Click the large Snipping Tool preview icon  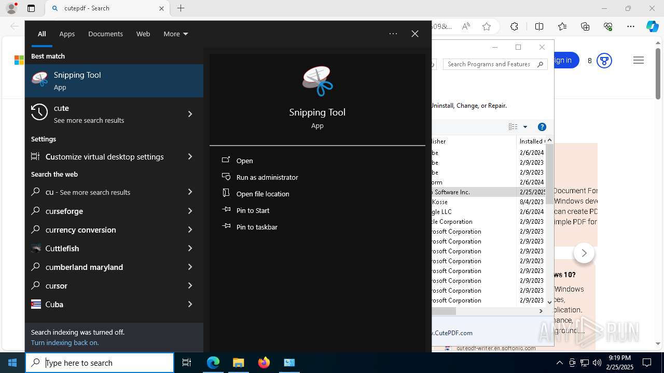tap(317, 81)
